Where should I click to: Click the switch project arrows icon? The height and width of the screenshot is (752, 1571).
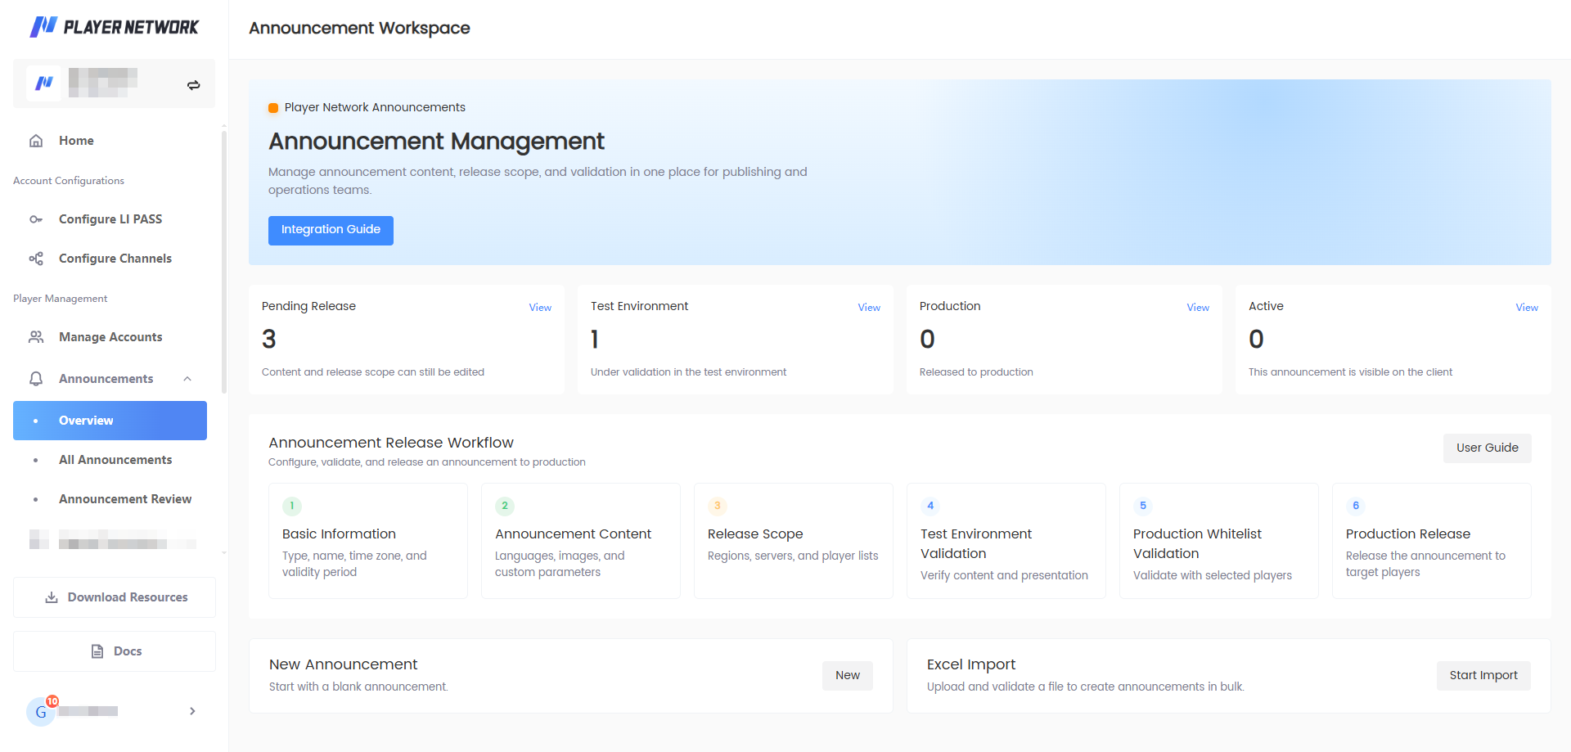pos(194,85)
